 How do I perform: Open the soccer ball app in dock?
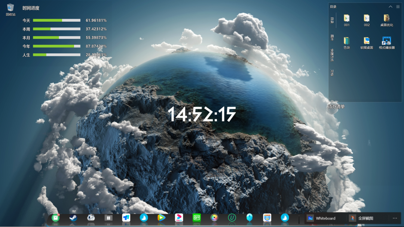click(x=91, y=218)
